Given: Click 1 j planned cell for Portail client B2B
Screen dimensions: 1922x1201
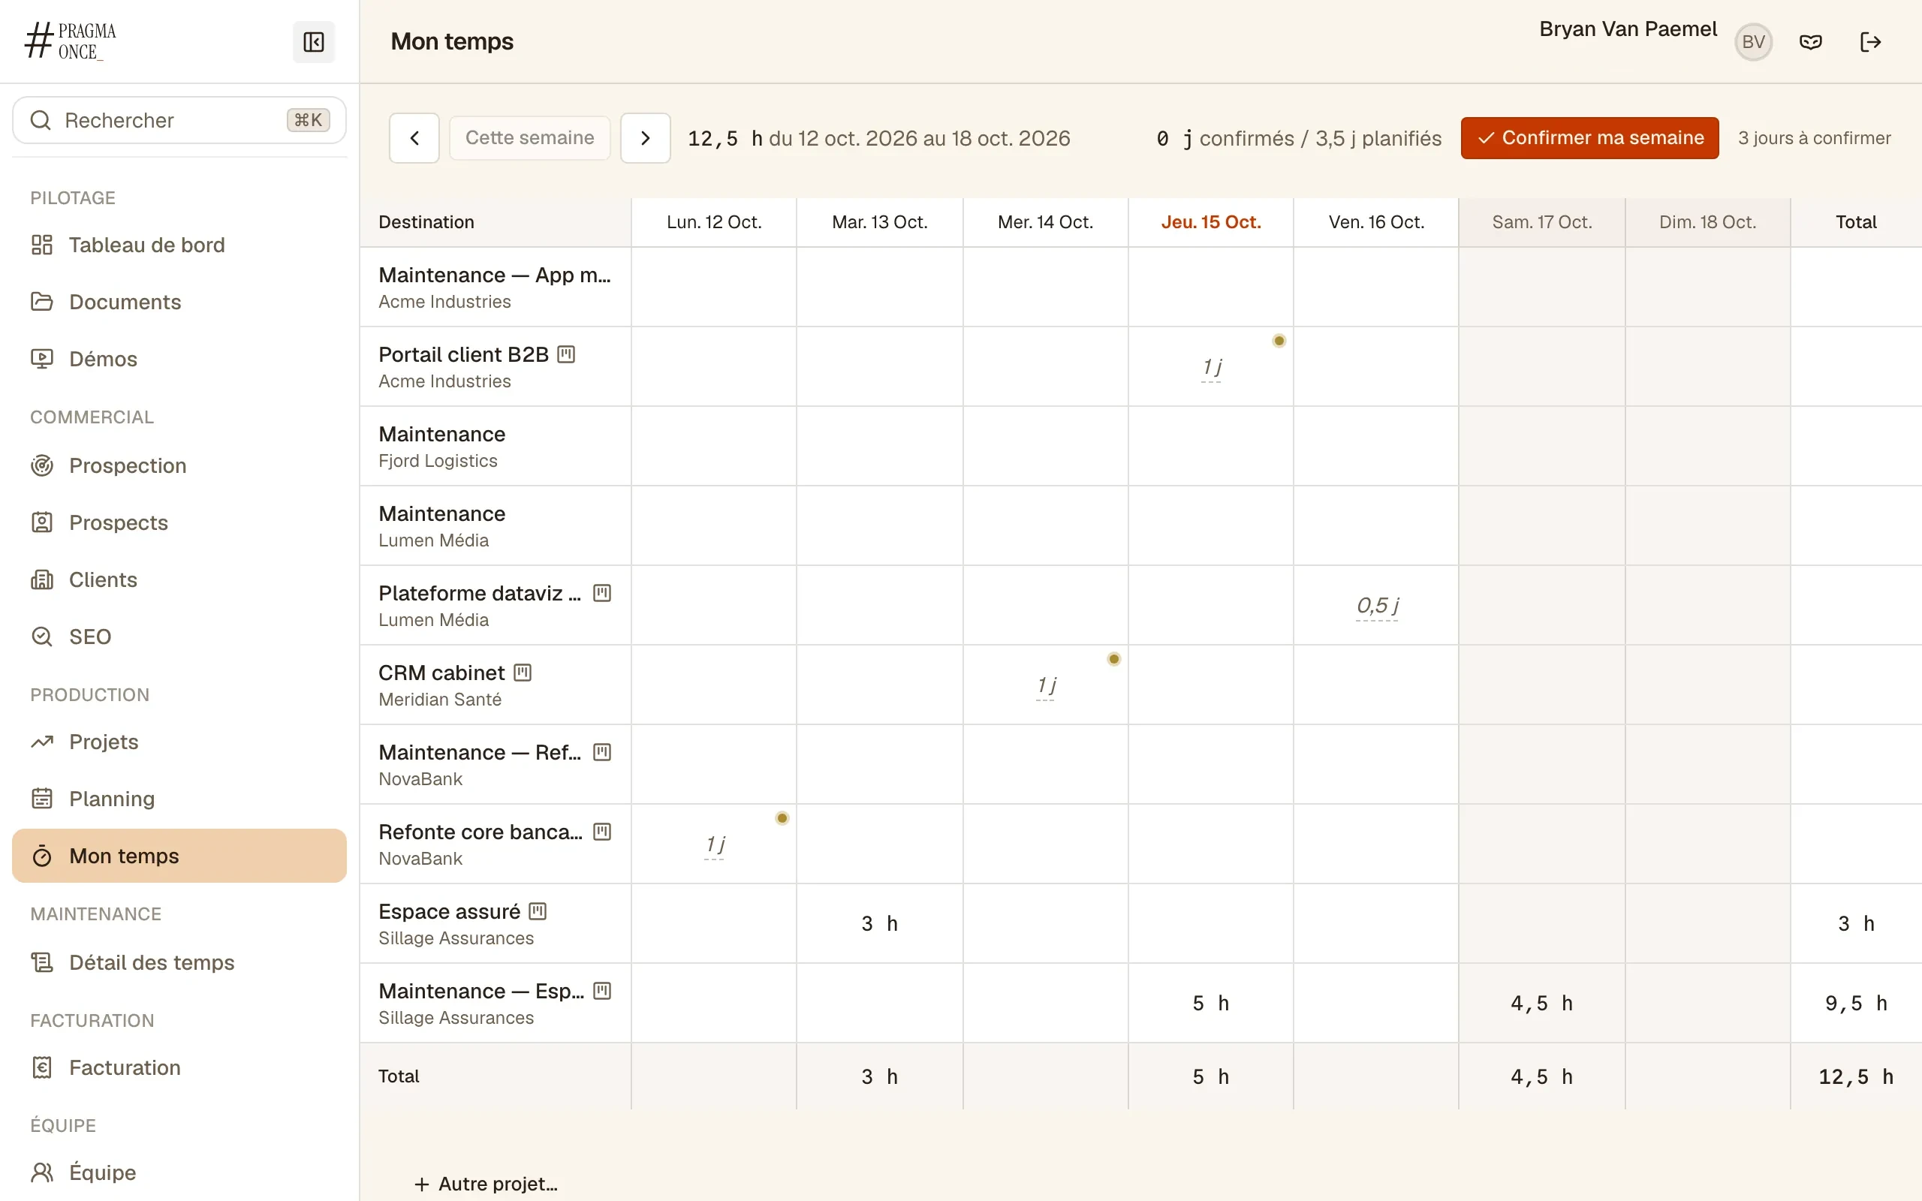Looking at the screenshot, I should tap(1211, 367).
